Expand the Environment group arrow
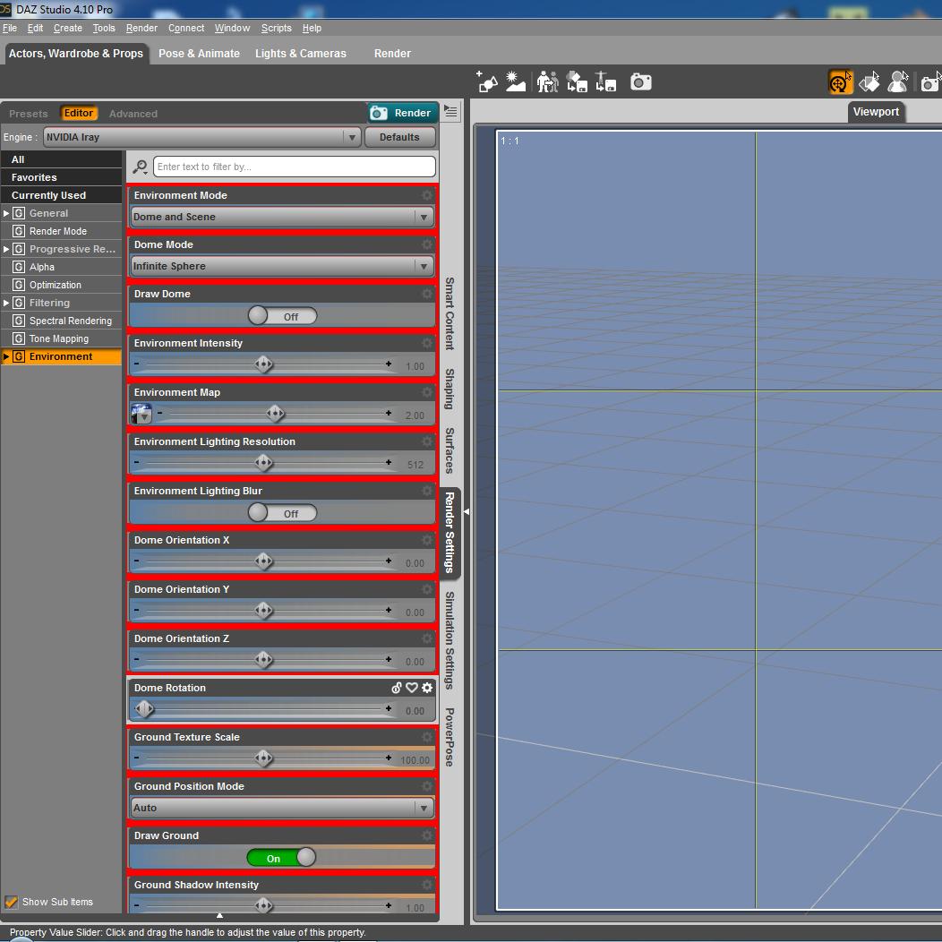 6,357
